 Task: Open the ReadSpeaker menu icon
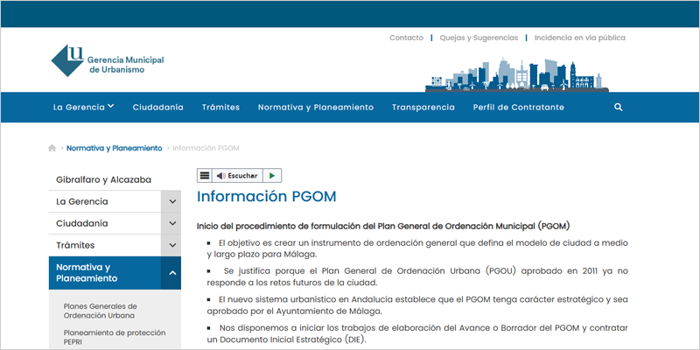point(205,176)
